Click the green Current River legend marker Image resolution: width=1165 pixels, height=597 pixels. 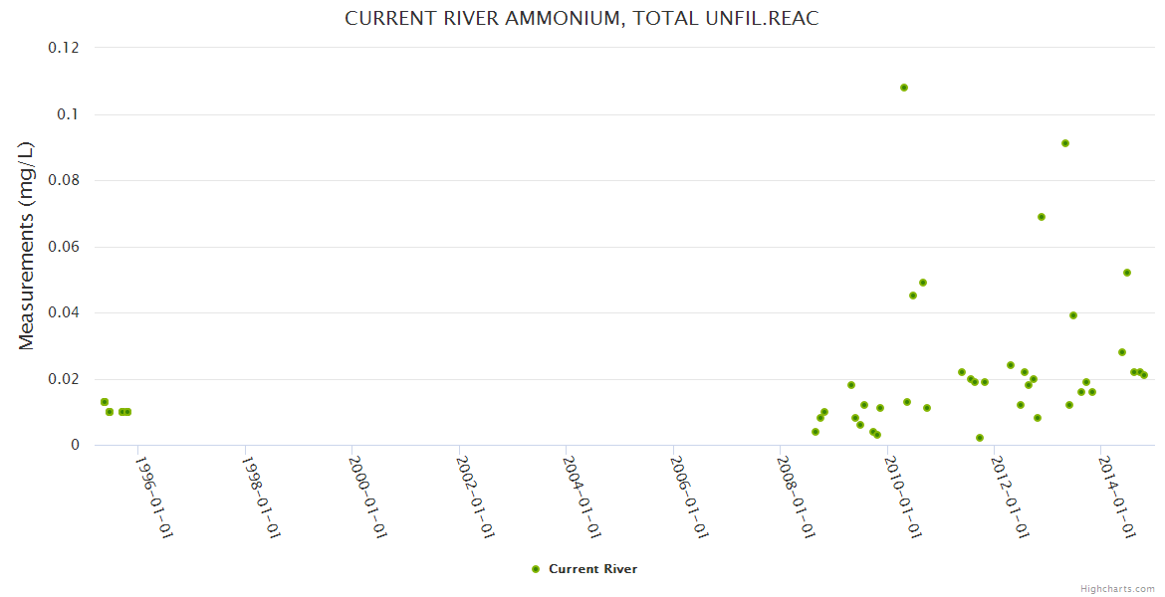pyautogui.click(x=536, y=569)
